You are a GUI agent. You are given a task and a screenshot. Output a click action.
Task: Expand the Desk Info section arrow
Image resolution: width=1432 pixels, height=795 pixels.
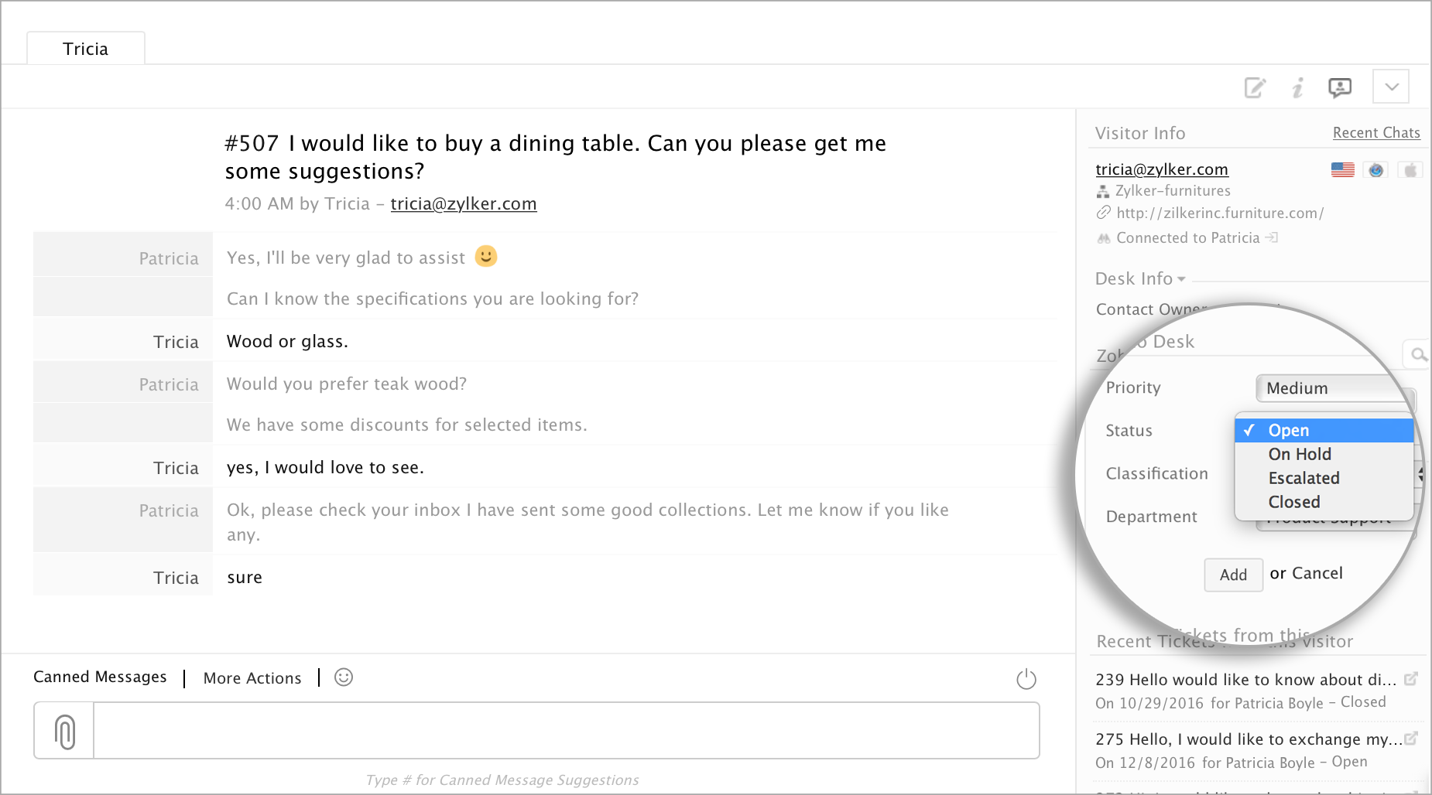click(x=1181, y=279)
